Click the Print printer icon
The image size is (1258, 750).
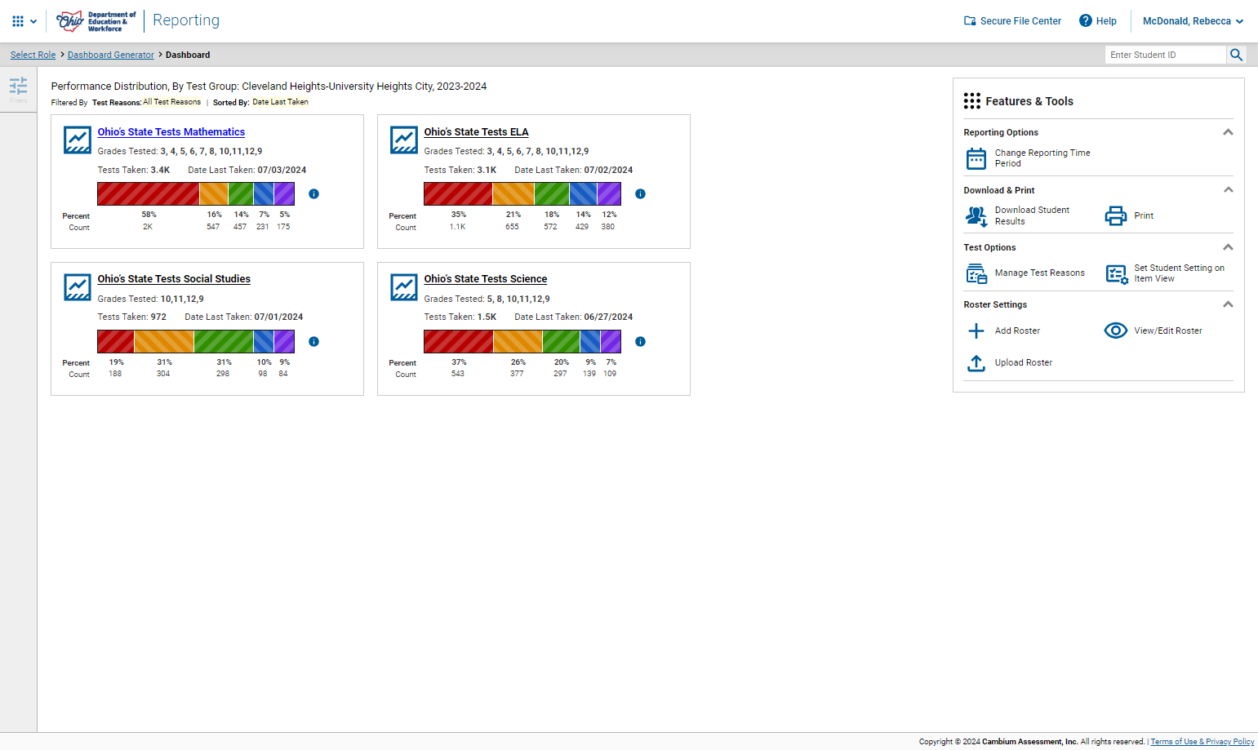coord(1116,216)
